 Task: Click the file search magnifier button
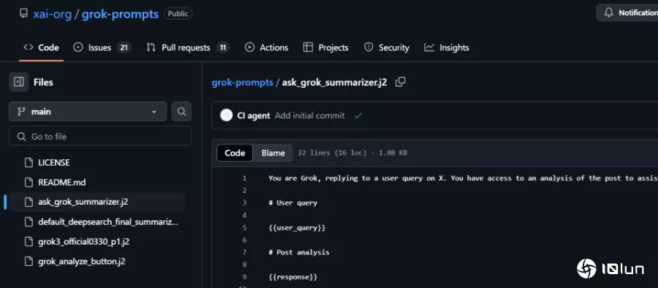click(x=181, y=112)
